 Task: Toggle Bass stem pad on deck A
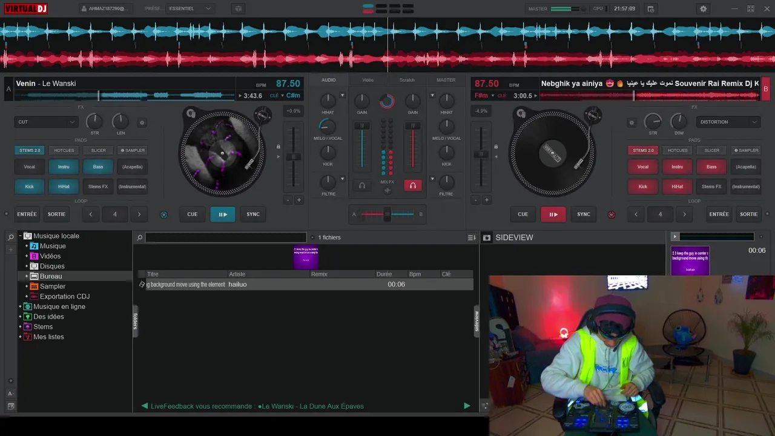[98, 167]
